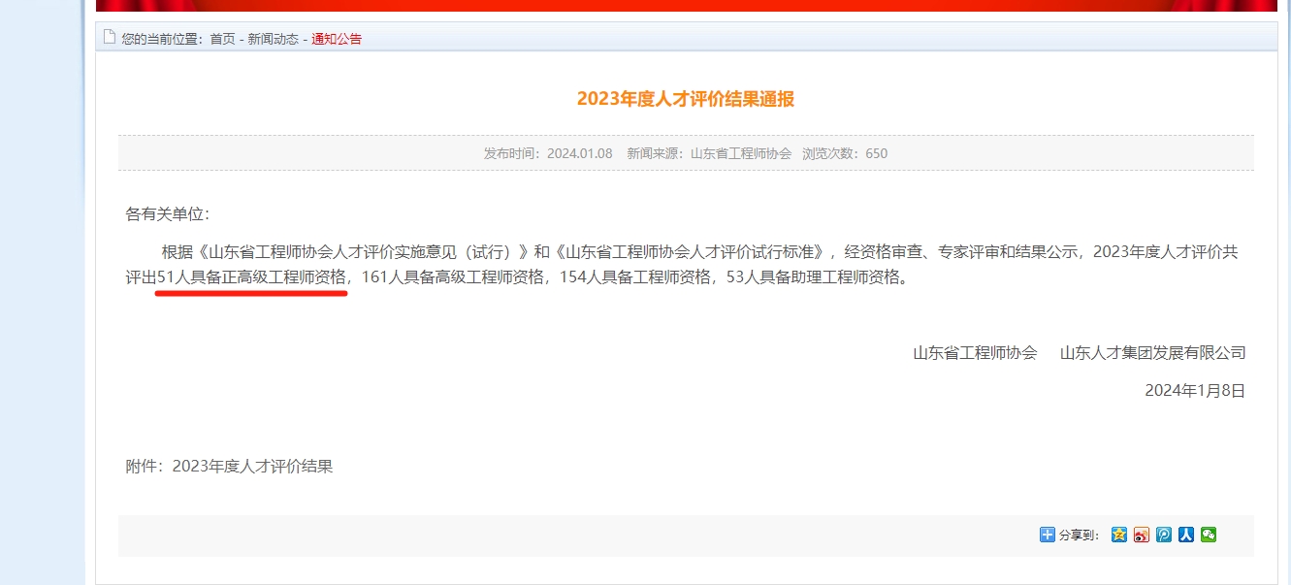
Task: Click the document icon before breadcrumb
Action: point(110,38)
